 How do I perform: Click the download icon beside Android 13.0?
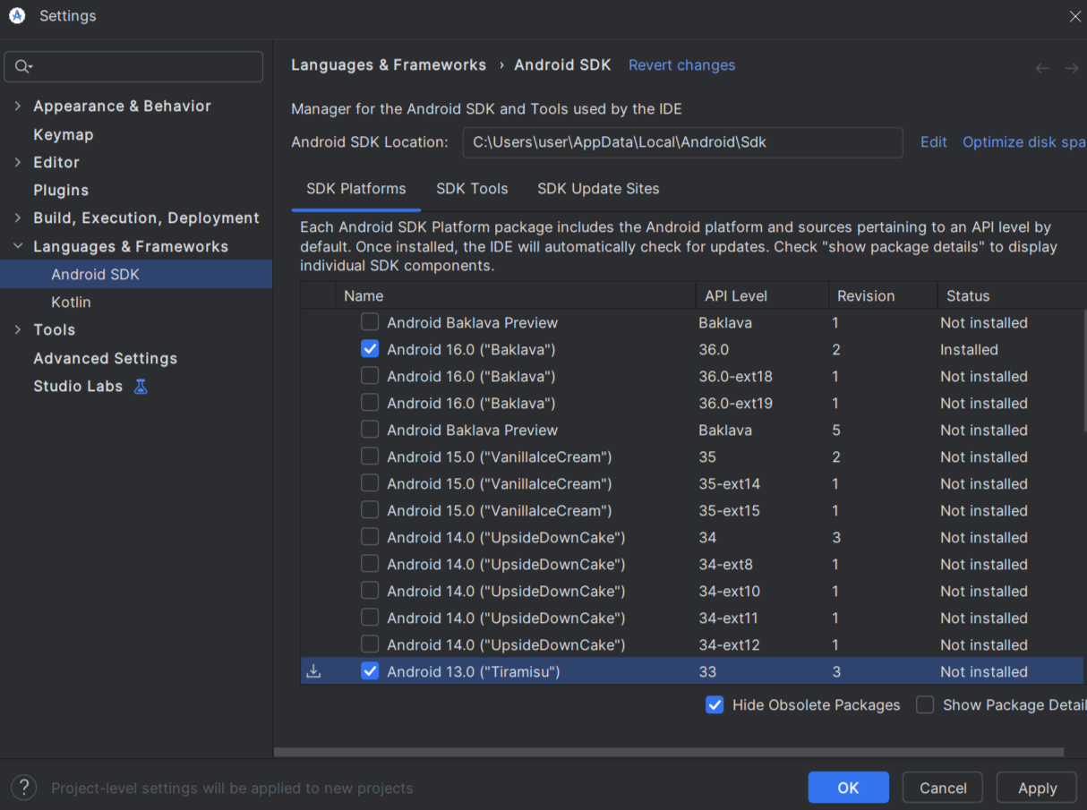(313, 671)
